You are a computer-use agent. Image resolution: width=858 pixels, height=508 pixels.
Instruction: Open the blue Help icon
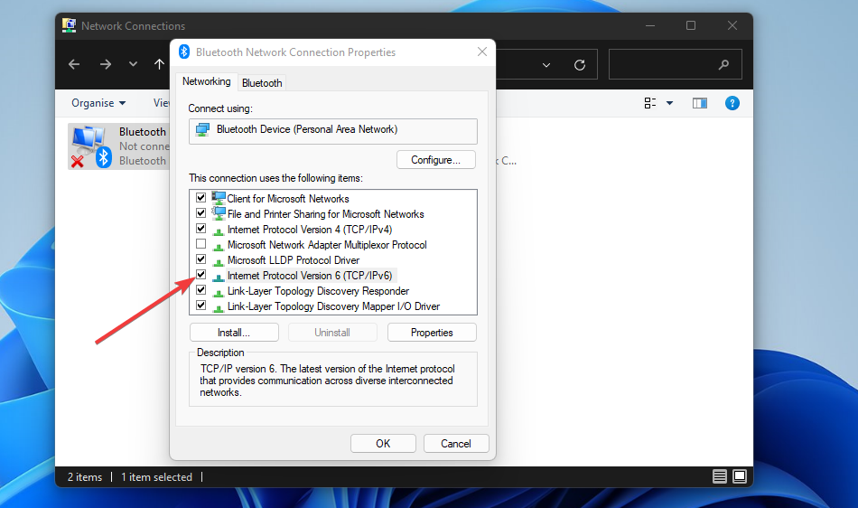[732, 103]
